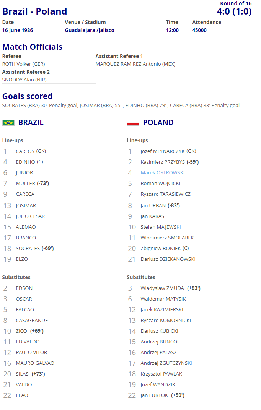Click the Brazil - Poland match title
This screenshot has height=410, width=261.
[35, 11]
